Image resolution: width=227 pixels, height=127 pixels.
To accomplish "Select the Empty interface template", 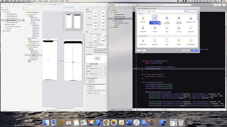I will pyautogui.click(x=179, y=42).
